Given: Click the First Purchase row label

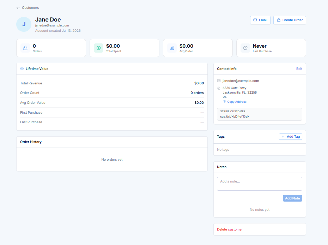Looking at the screenshot, I should (x=31, y=113).
